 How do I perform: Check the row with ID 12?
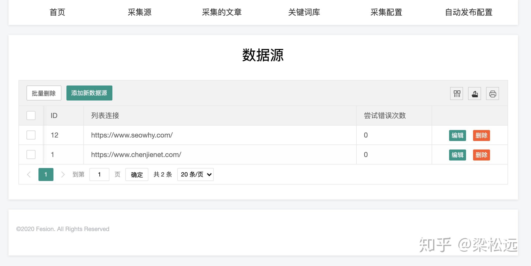[31, 135]
